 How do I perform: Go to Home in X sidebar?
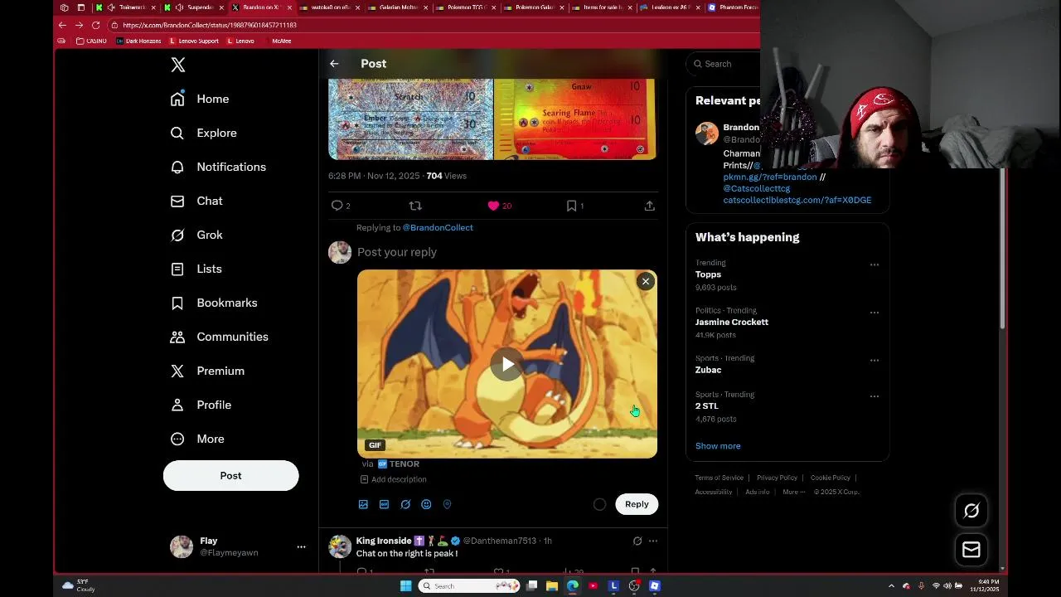pyautogui.click(x=200, y=99)
